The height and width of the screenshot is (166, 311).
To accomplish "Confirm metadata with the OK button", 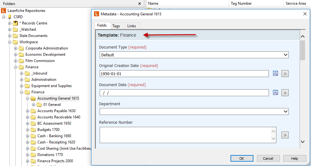I will click(242, 158).
